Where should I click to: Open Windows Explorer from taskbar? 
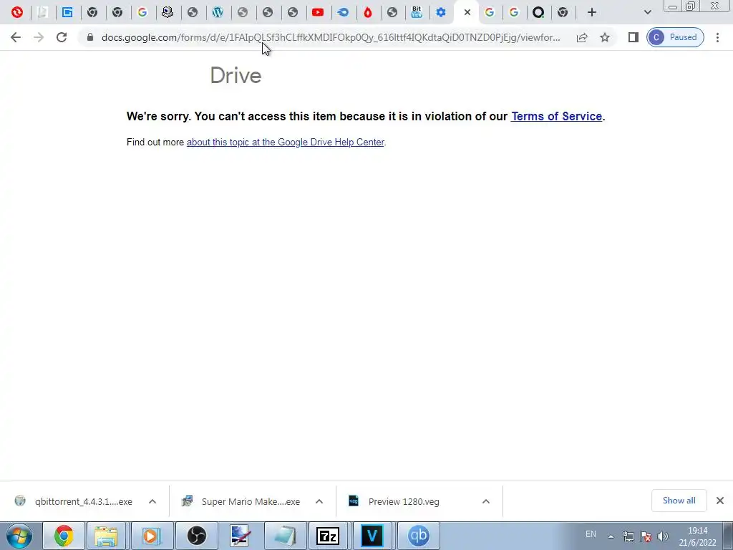(107, 536)
